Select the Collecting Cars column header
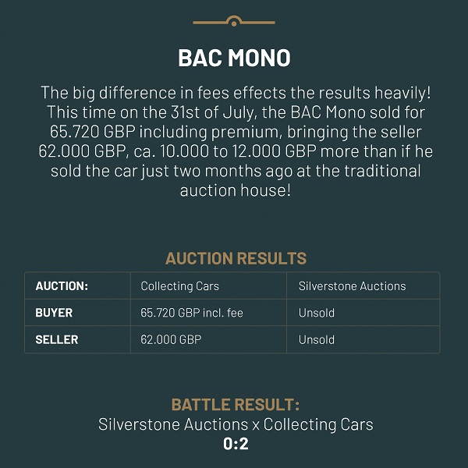The height and width of the screenshot is (468, 468). tap(179, 286)
